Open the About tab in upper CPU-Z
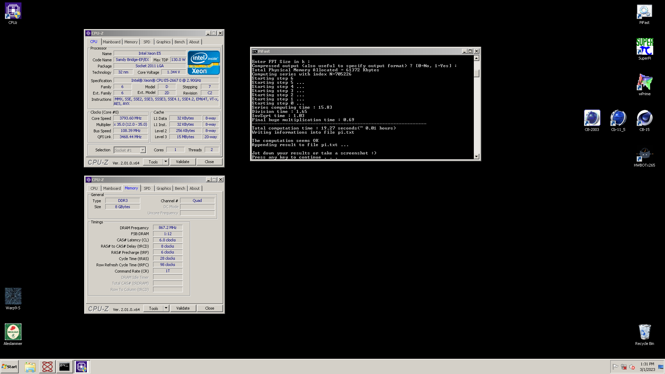The width and height of the screenshot is (665, 374). click(194, 42)
